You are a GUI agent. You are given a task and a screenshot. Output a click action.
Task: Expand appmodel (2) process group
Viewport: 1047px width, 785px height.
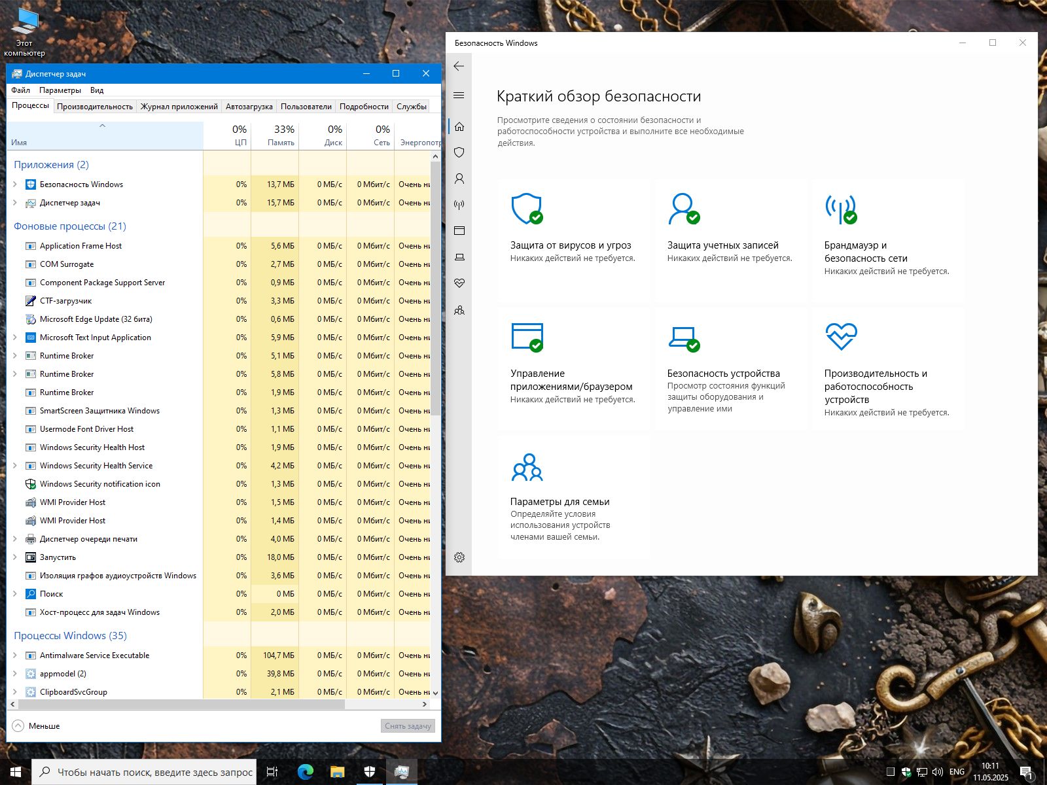tap(15, 674)
